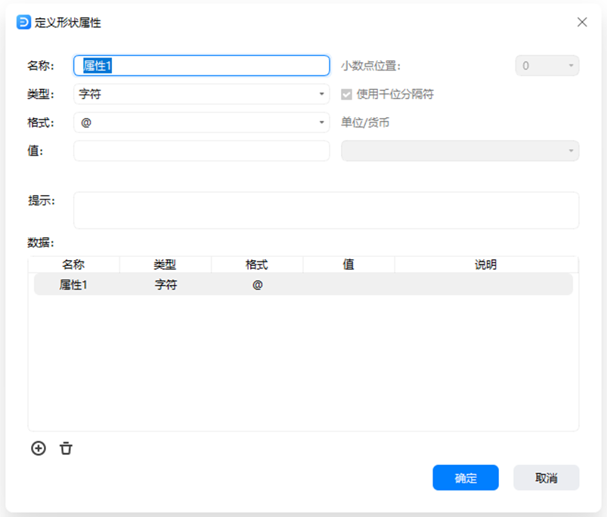This screenshot has width=607, height=517.
Task: Open the 类型 dropdown arrow
Action: click(x=321, y=94)
